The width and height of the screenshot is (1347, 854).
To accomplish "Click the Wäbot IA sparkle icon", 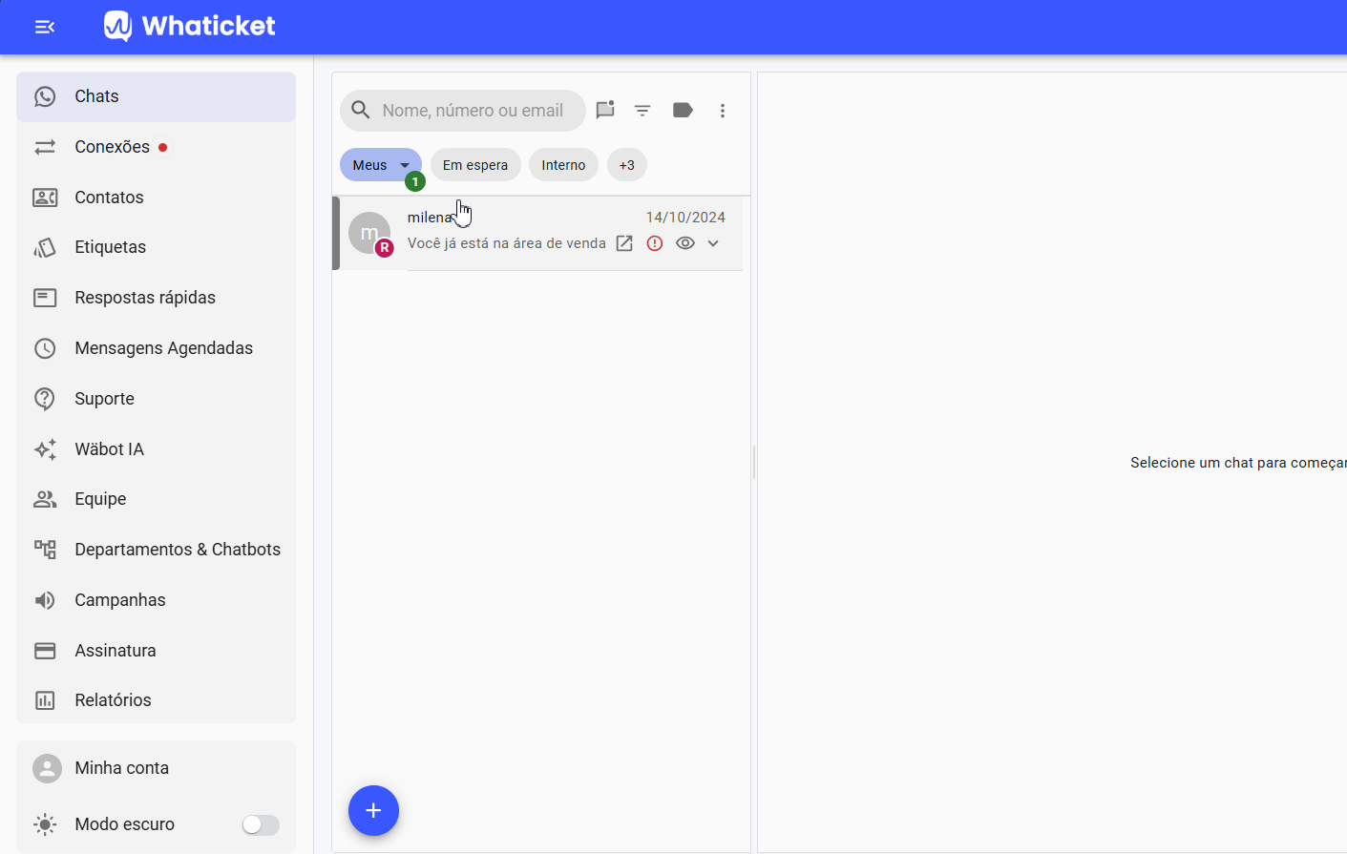I will (x=45, y=449).
